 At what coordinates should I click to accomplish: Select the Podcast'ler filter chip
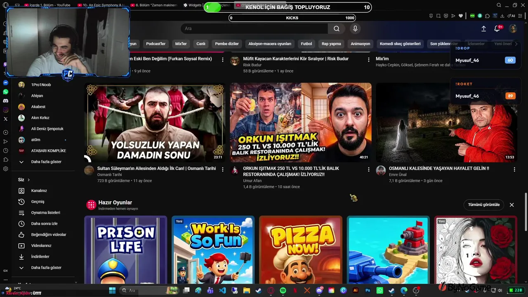(x=156, y=44)
